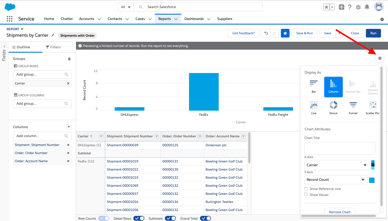The width and height of the screenshot is (388, 221).
Task: Open Shipment-00001019 record link
Action: (122, 161)
